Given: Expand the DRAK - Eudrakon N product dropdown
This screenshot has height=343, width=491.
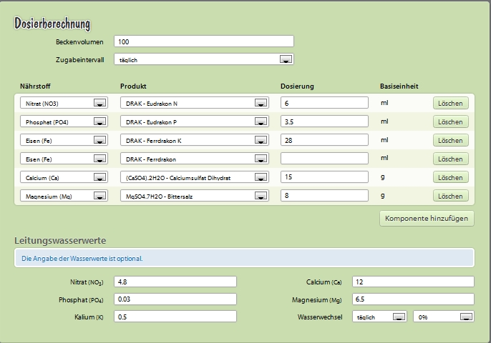Looking at the screenshot, I should point(195,103).
